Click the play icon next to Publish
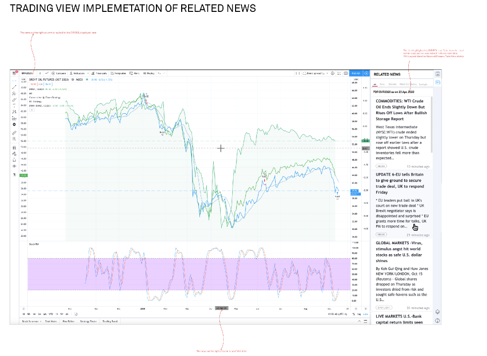The height and width of the screenshot is (356, 487). point(366,73)
